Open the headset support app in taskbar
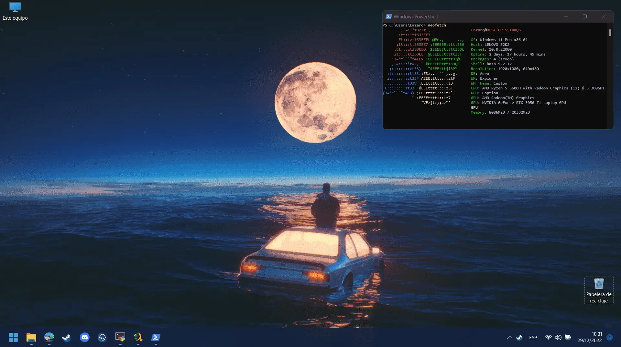The width and height of the screenshot is (621, 347). pyautogui.click(x=102, y=337)
